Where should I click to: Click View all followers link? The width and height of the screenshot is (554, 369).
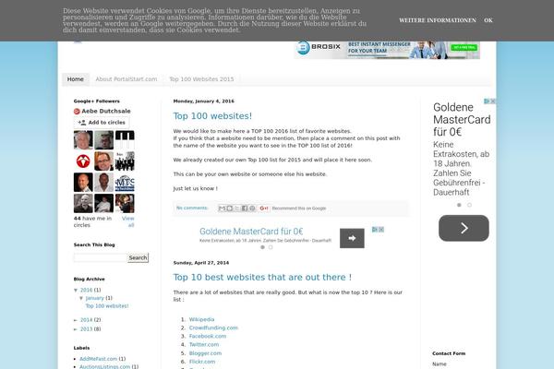[x=128, y=221]
